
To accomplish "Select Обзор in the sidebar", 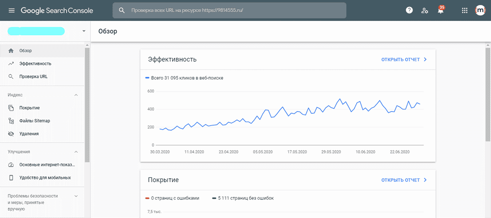I will click(x=42, y=50).
